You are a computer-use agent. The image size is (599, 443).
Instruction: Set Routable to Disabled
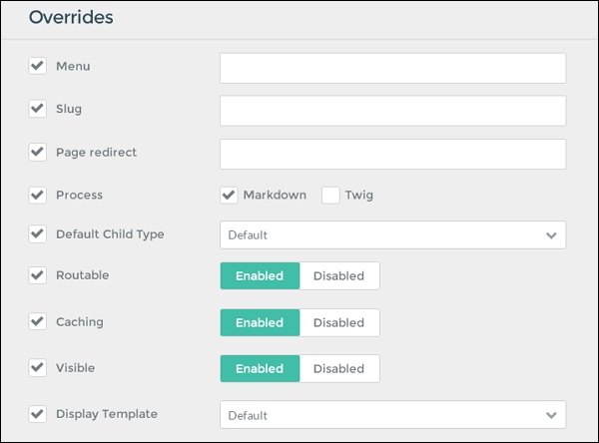pos(339,276)
